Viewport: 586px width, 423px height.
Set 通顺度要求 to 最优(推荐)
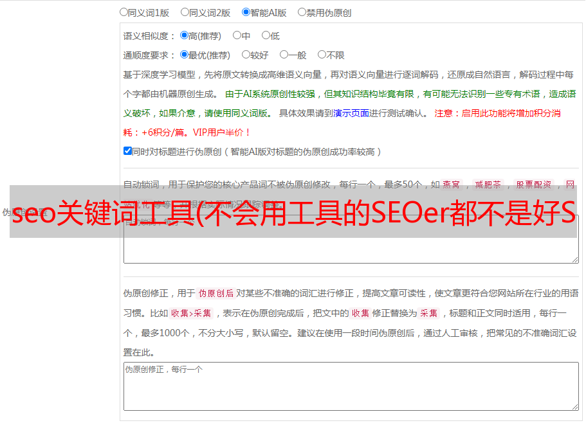pyautogui.click(x=184, y=55)
